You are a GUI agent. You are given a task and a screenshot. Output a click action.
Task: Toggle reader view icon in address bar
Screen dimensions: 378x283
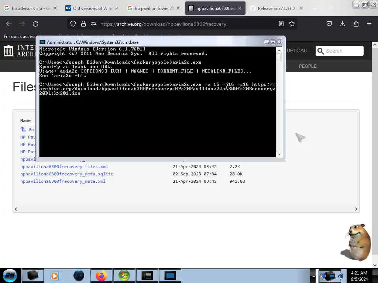point(281,24)
